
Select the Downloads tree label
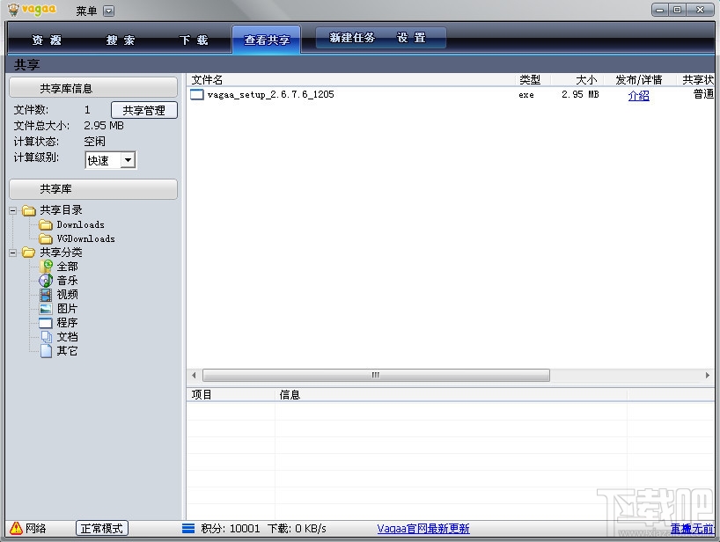[x=80, y=225]
